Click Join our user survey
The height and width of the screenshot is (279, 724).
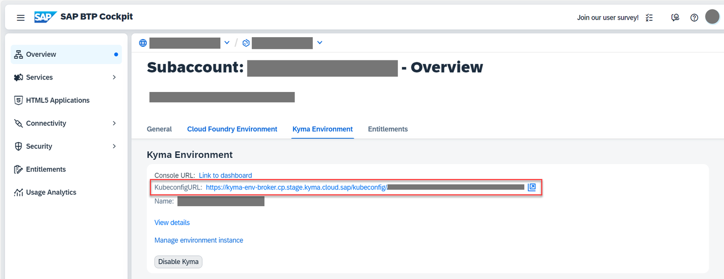coord(608,18)
